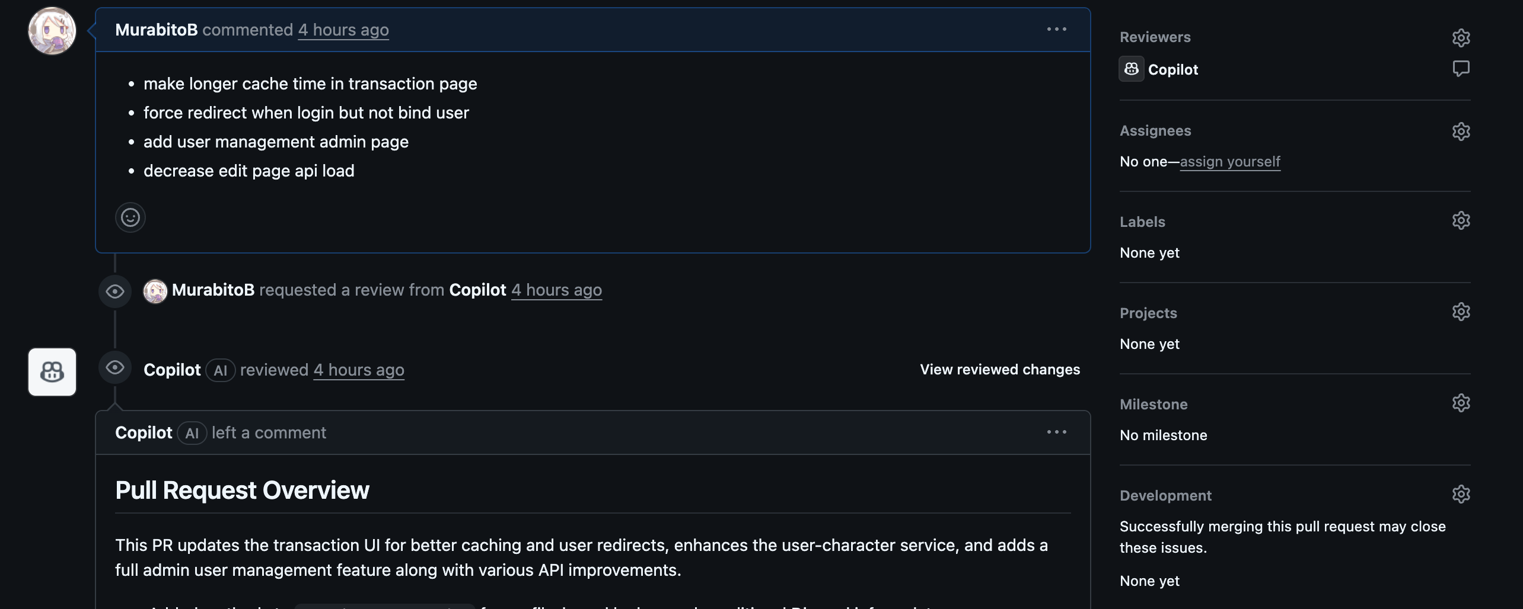Open options menu on Copilot's comment
This screenshot has height=609, width=1523.
pos(1056,432)
